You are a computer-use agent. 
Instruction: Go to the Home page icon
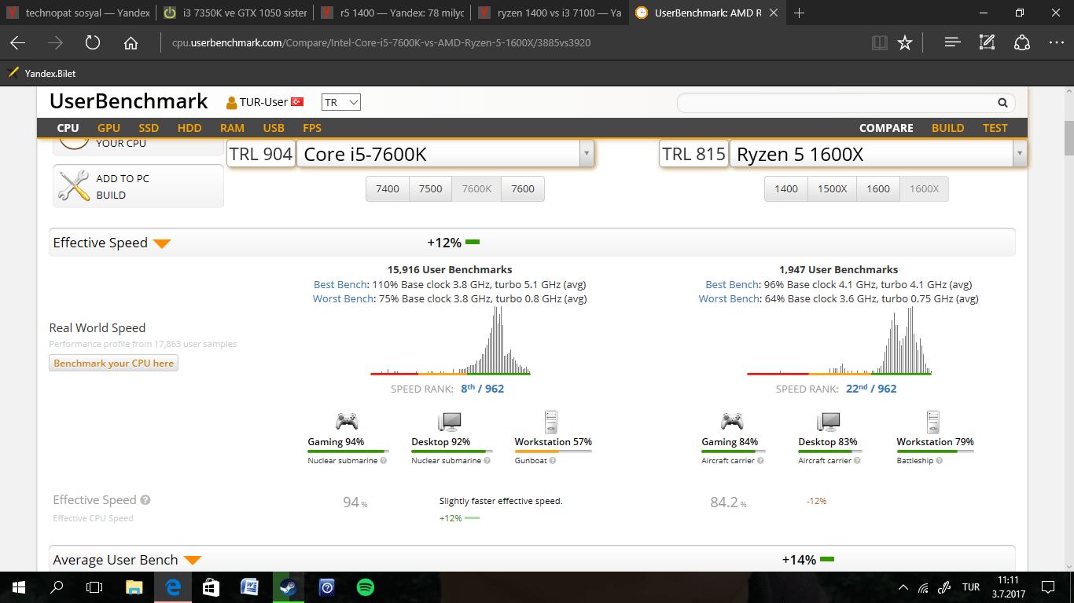pos(131,42)
